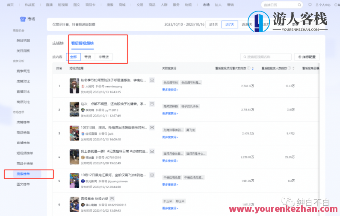Click the 极光新闻 account avatar

(83, 181)
